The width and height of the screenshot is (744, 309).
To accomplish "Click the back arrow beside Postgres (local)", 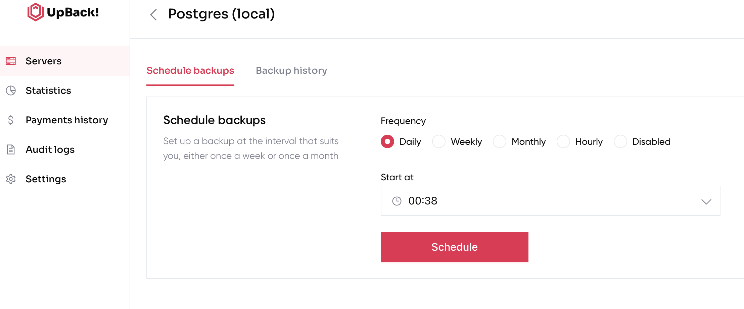I will pyautogui.click(x=153, y=14).
